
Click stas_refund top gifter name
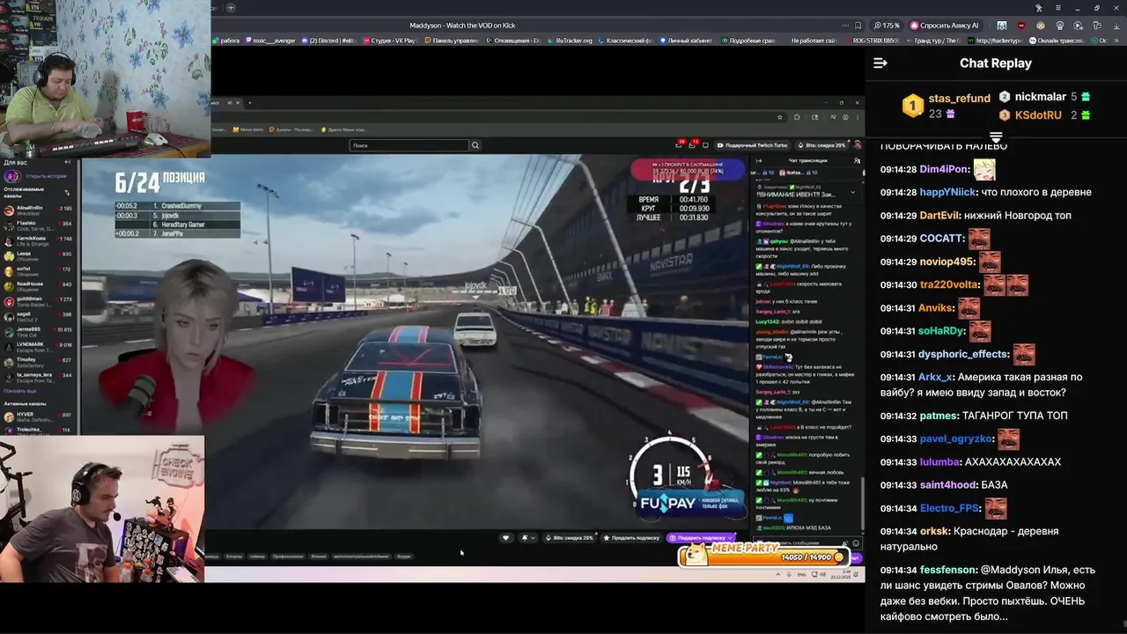tap(960, 99)
